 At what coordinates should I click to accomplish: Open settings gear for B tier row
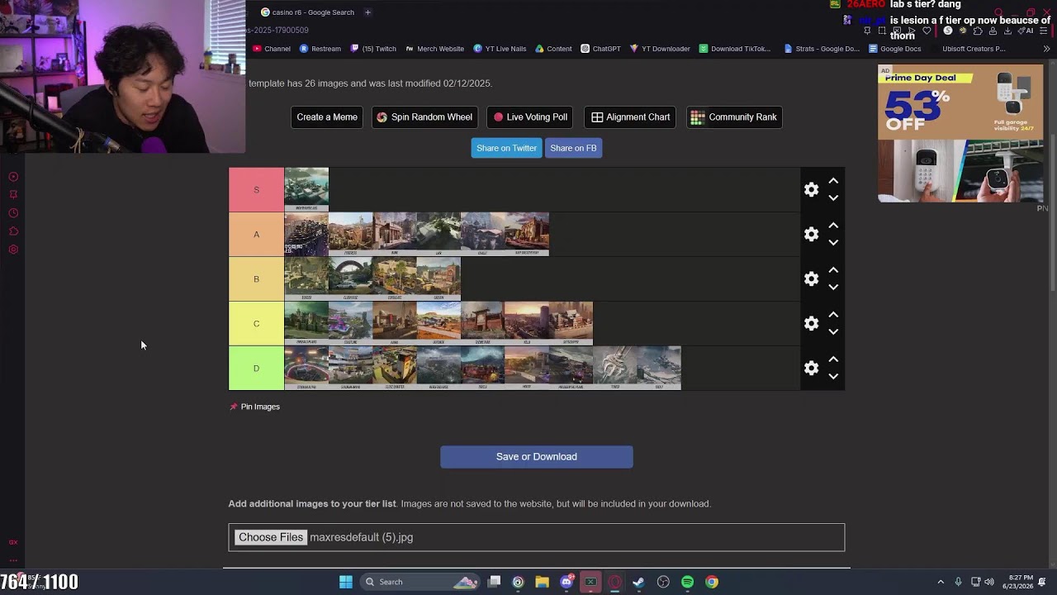pos(811,279)
